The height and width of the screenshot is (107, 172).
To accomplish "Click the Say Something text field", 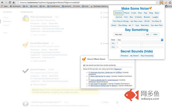I will pyautogui.click(x=128, y=35).
